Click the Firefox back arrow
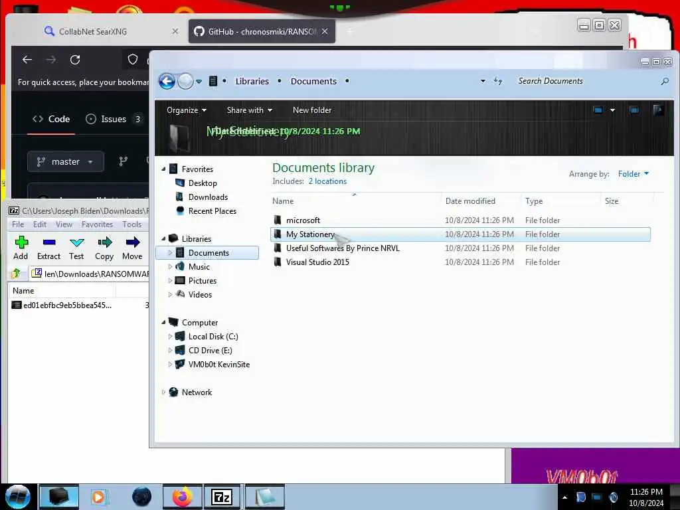 pyautogui.click(x=27, y=59)
